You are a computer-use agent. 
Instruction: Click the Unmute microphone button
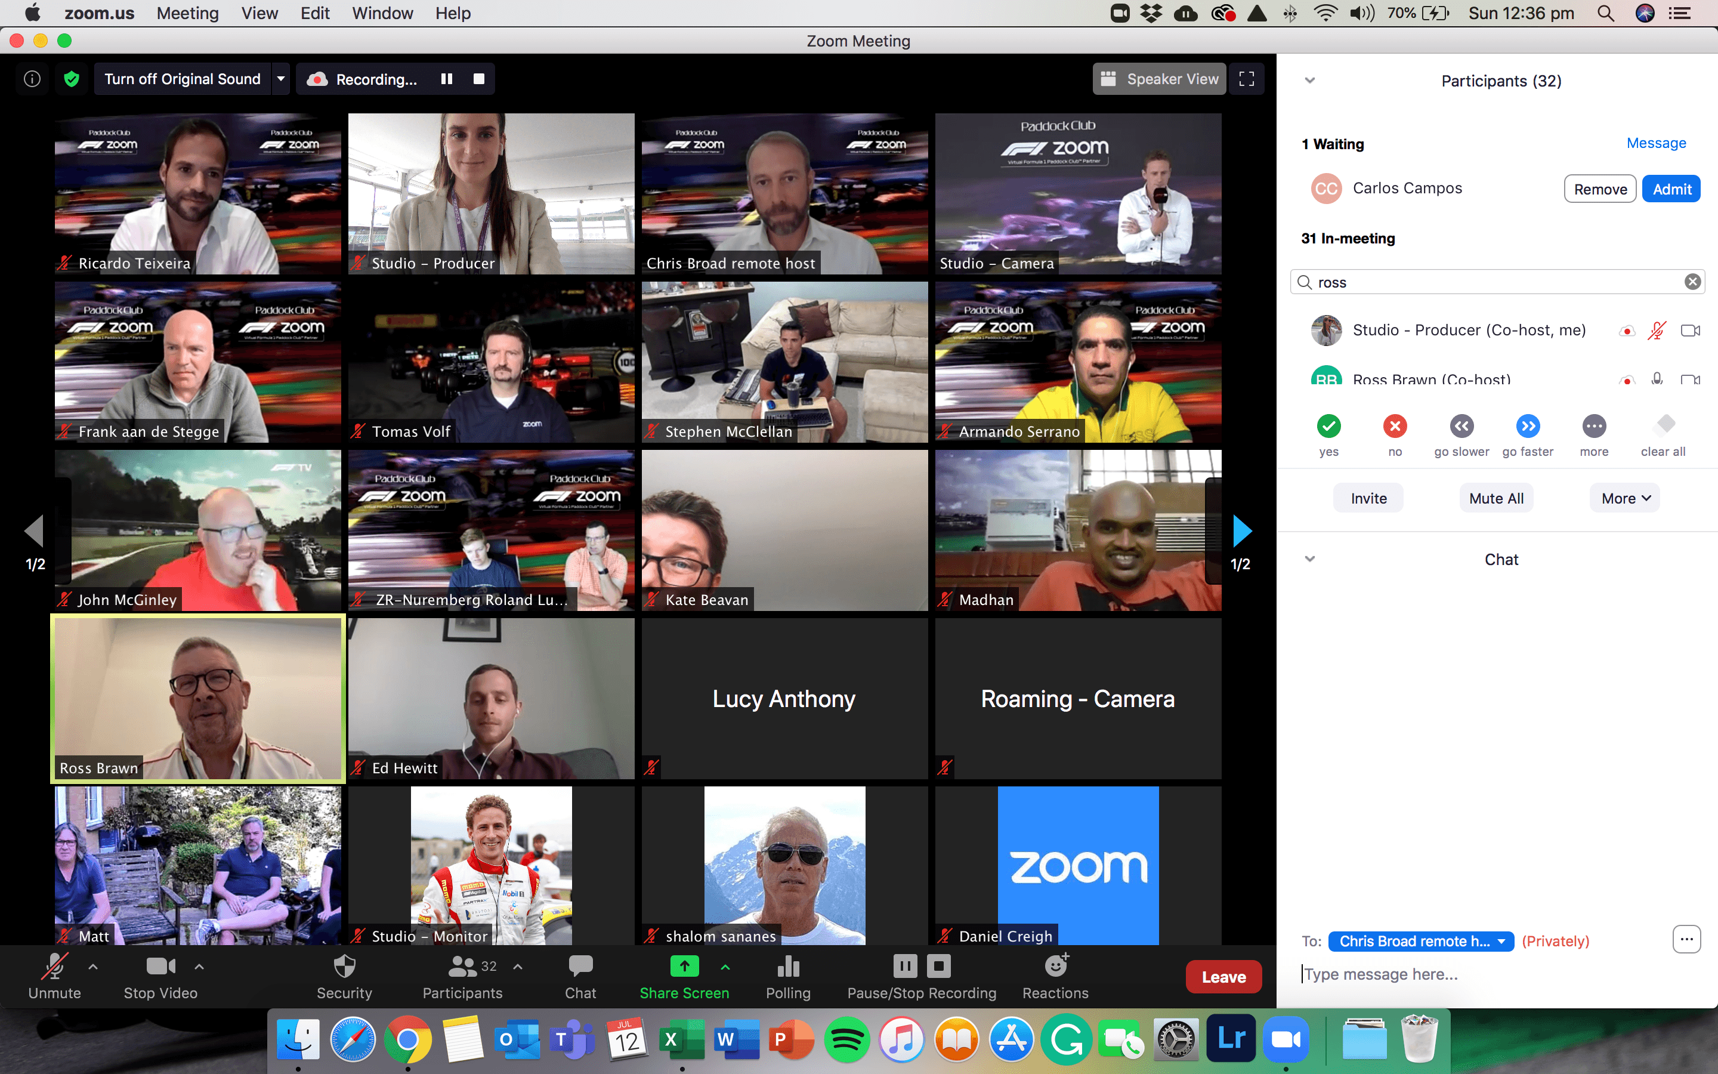click(55, 967)
